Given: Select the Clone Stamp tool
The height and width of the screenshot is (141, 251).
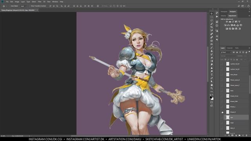Looking at the screenshot, I should click(x=212, y=51).
